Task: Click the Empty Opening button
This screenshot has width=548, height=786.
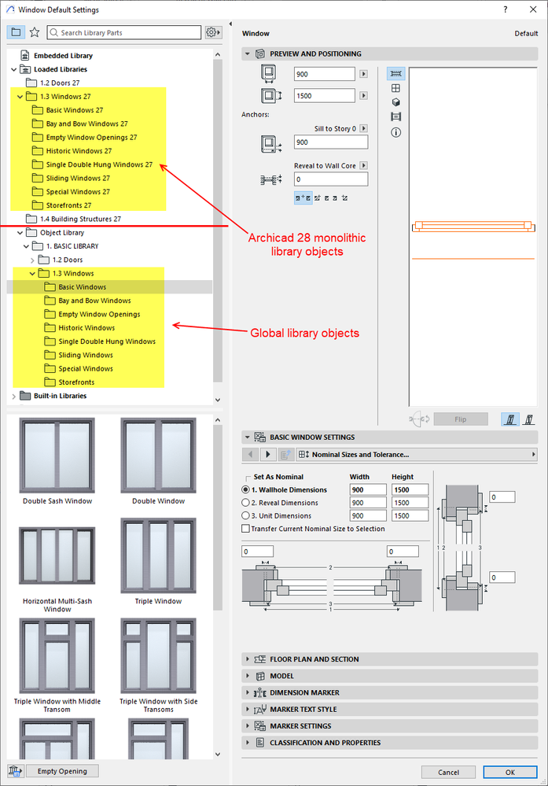Action: (62, 771)
